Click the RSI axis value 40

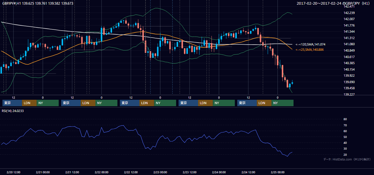[x=345, y=143]
